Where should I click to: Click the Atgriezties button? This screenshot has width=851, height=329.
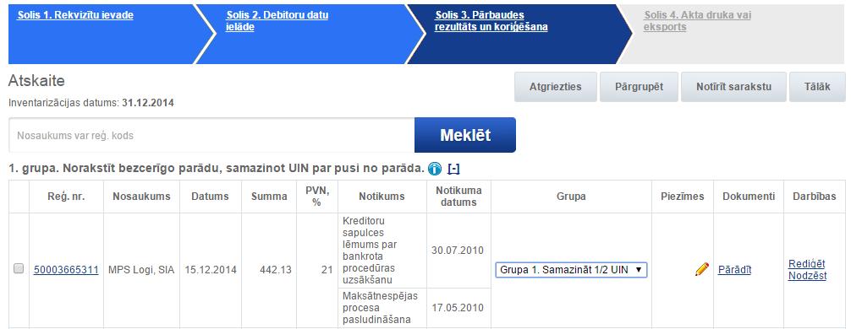(556, 87)
